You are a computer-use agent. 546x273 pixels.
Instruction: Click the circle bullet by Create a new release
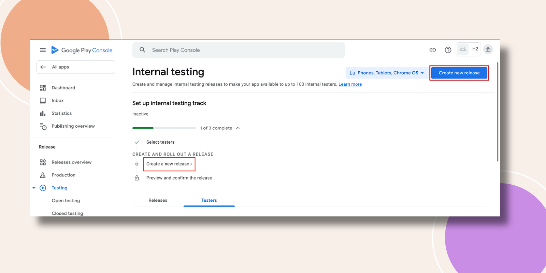pos(137,164)
